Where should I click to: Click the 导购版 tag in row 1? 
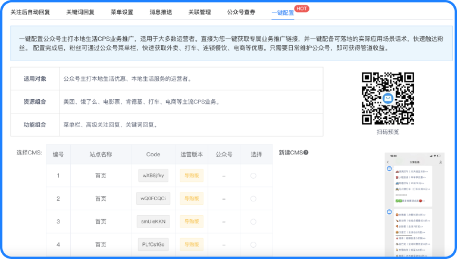pos(192,176)
